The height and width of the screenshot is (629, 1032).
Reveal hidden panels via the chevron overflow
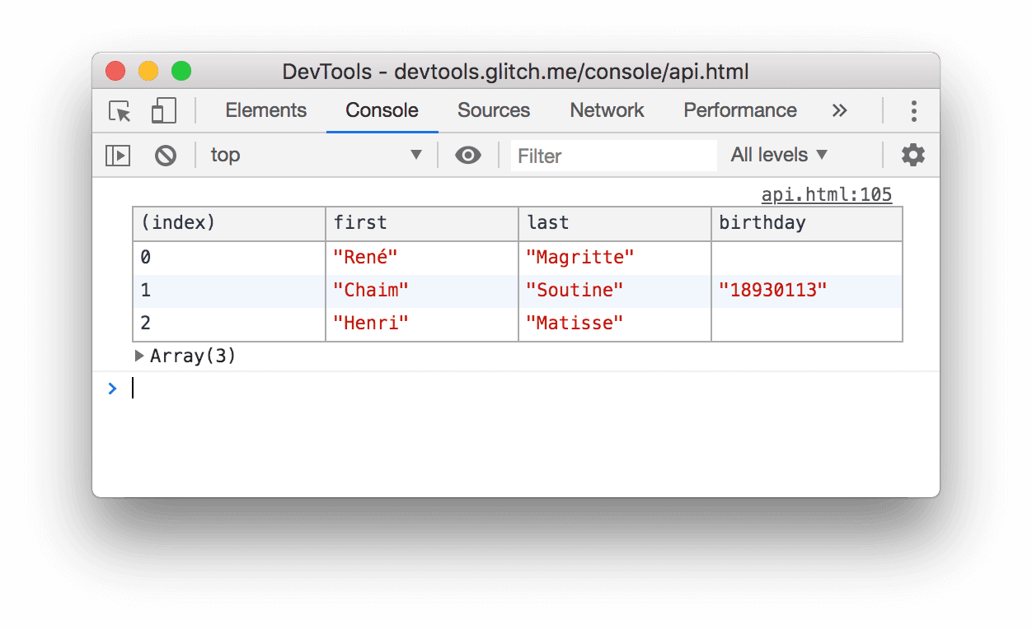click(839, 110)
